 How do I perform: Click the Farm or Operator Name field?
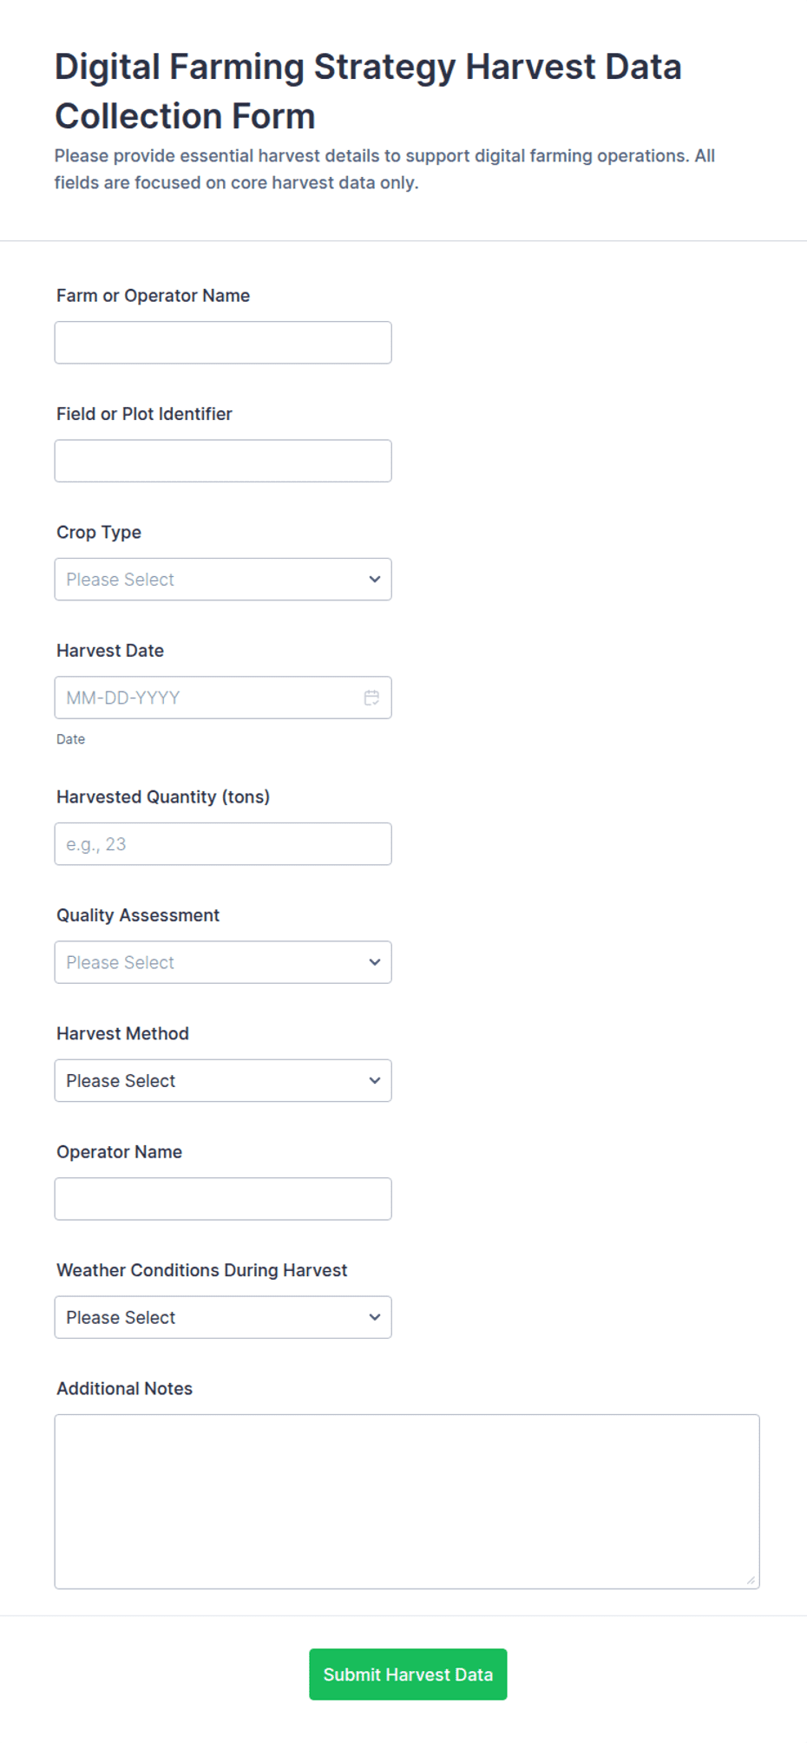coord(223,343)
